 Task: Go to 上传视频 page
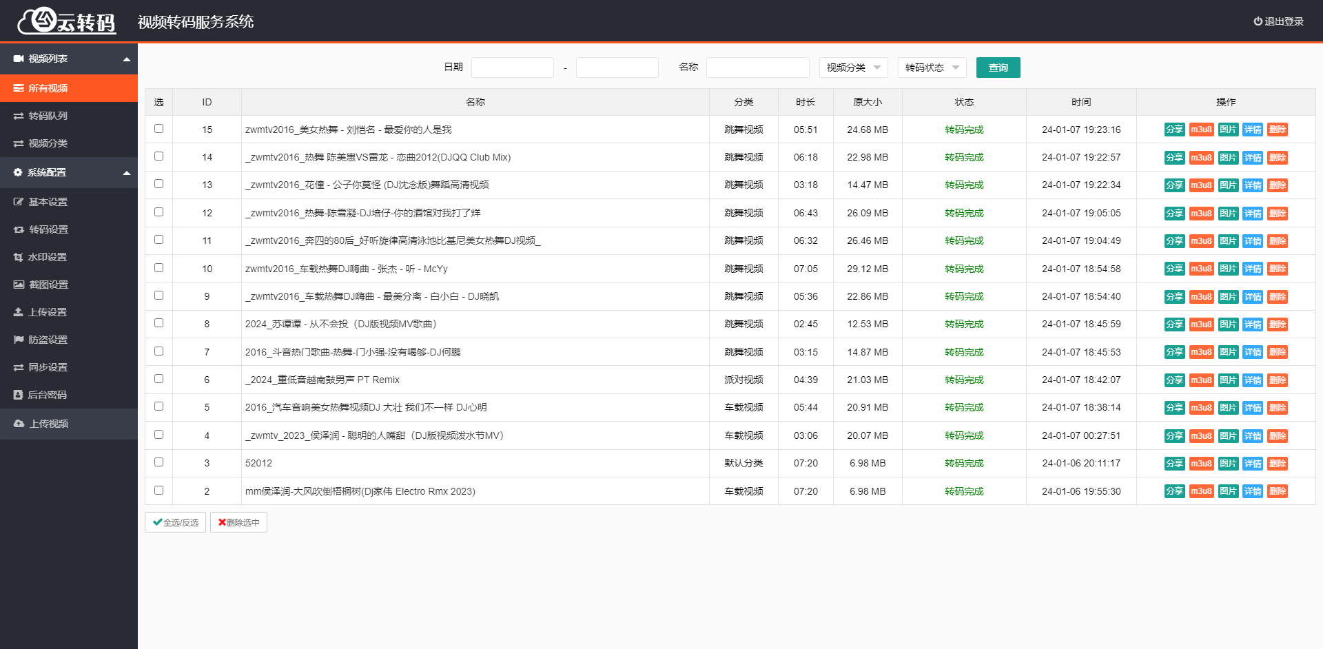pos(69,424)
